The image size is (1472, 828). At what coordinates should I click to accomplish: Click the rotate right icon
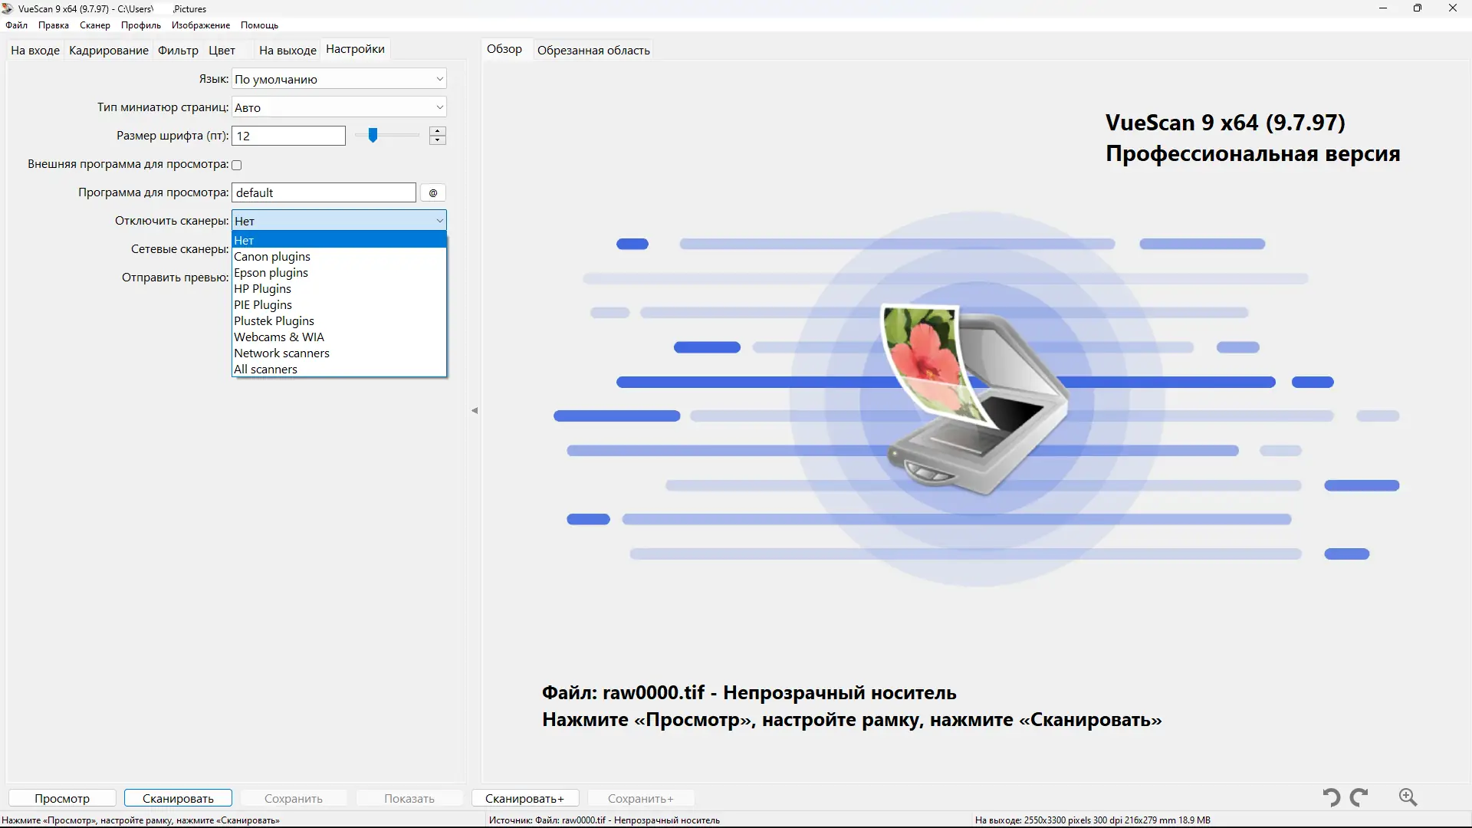tap(1359, 797)
